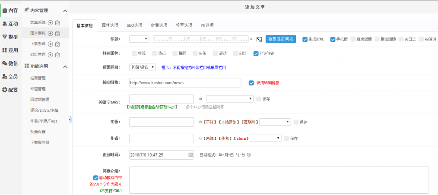Click the add icon beside 文章系统
438x195 pixels.
[x=50, y=22]
